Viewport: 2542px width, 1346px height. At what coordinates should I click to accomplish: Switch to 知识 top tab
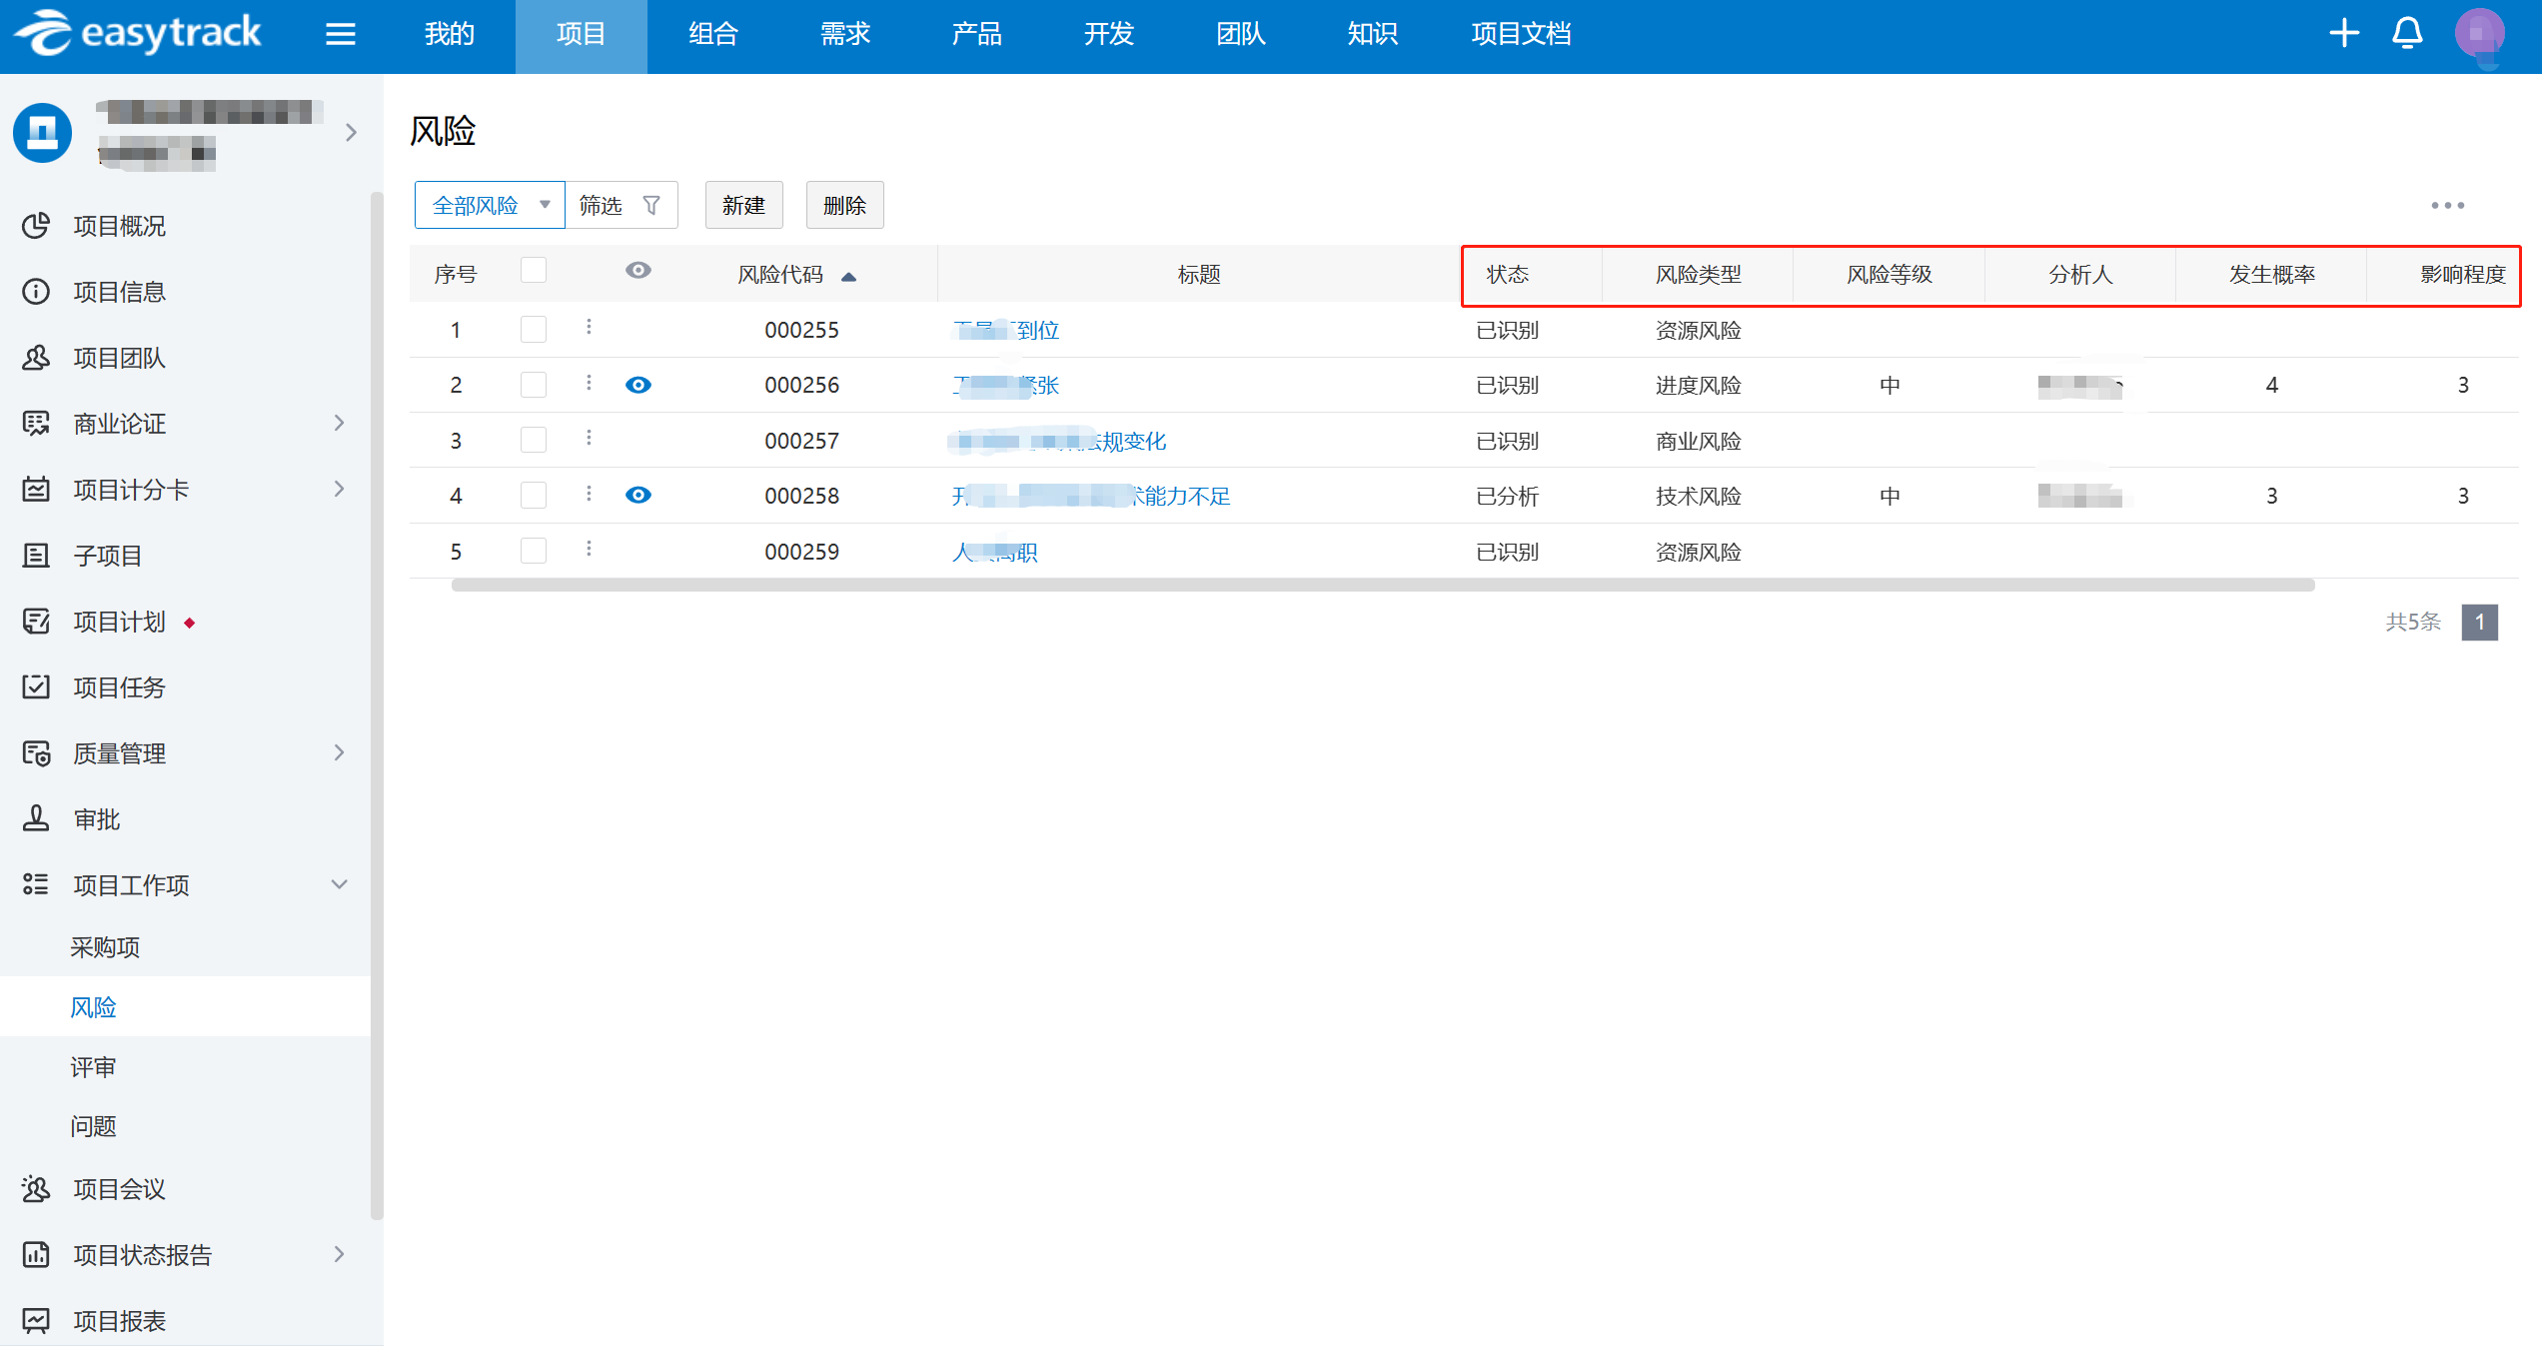(1373, 34)
